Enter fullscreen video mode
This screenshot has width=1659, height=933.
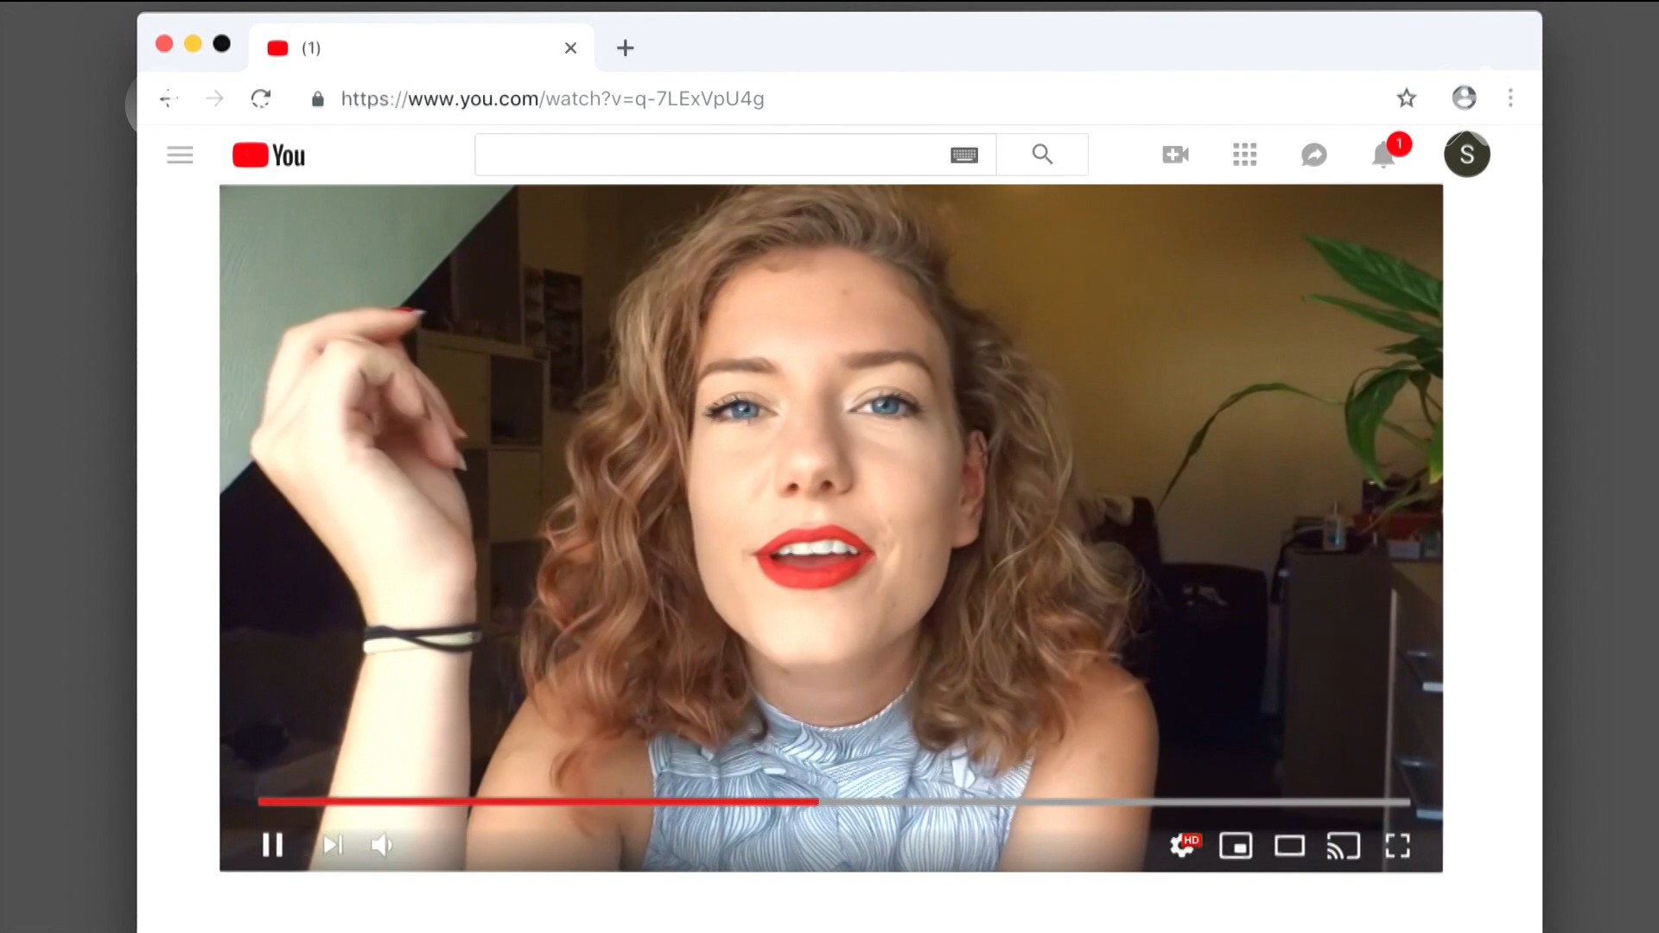1397,846
